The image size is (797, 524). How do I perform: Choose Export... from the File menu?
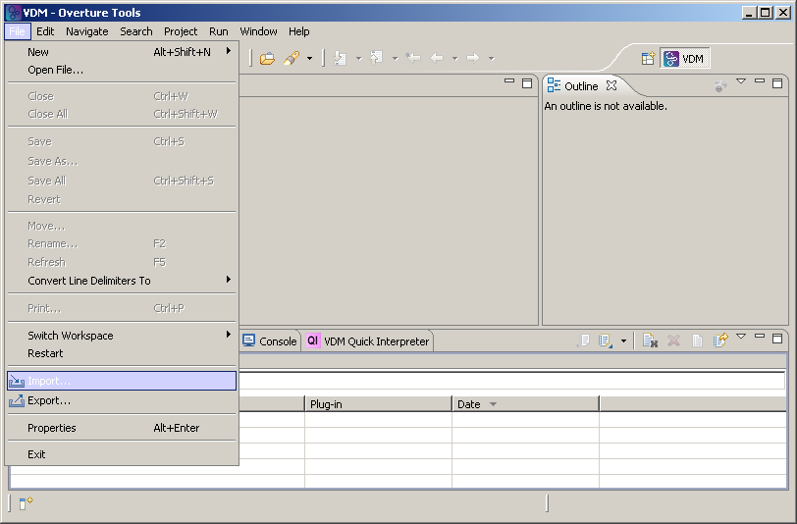coord(122,400)
